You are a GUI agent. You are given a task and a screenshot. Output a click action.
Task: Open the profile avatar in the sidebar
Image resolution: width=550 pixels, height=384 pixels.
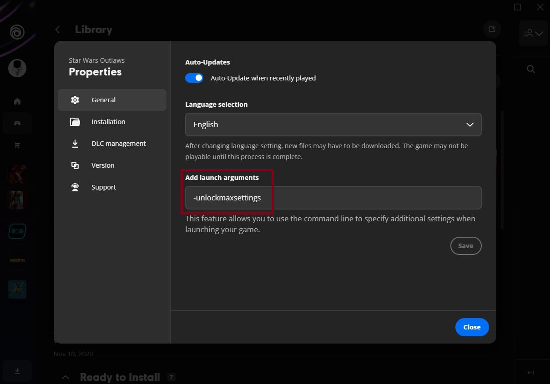[x=17, y=68]
